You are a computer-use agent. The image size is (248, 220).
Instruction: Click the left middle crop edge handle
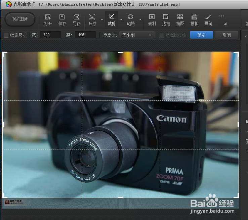[3, 125]
